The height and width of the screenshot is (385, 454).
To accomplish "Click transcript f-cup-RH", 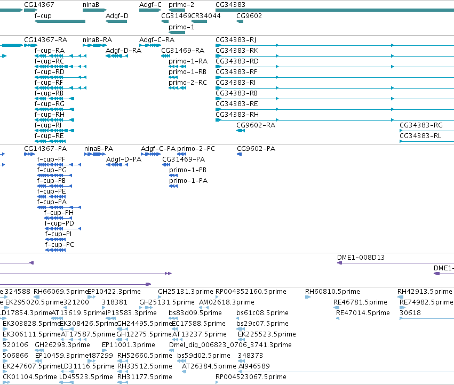I will click(49, 114).
